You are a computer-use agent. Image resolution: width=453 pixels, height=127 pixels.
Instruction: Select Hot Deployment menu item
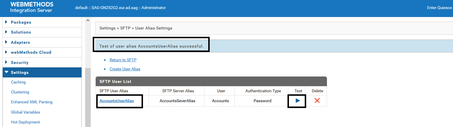25,122
